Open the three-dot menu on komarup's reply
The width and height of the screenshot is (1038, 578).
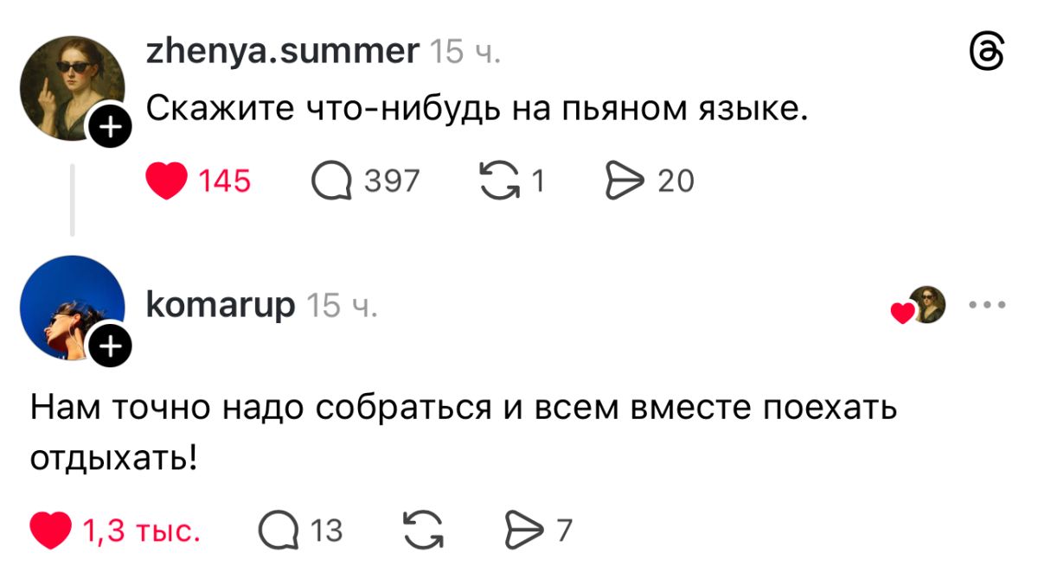pyautogui.click(x=987, y=305)
